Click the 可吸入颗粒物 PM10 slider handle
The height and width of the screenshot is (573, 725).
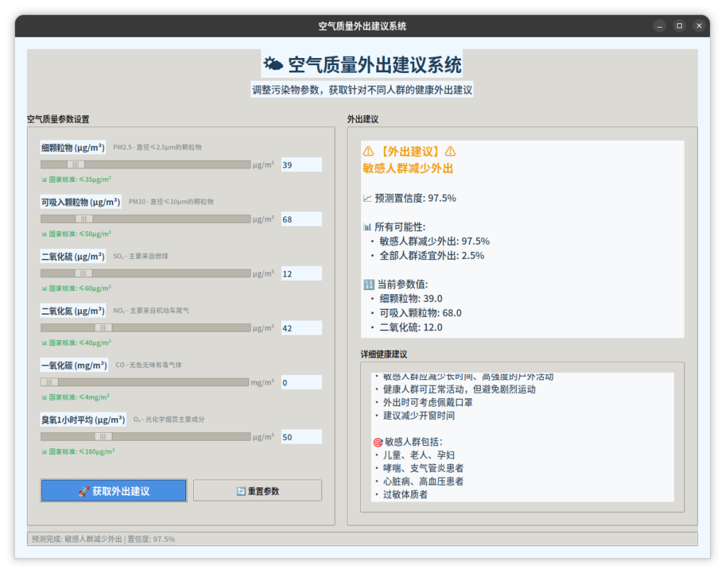[84, 219]
